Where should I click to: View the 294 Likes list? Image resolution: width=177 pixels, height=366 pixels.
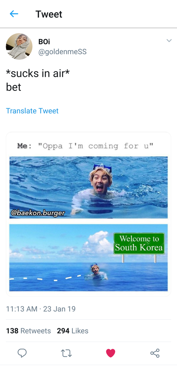(73, 331)
